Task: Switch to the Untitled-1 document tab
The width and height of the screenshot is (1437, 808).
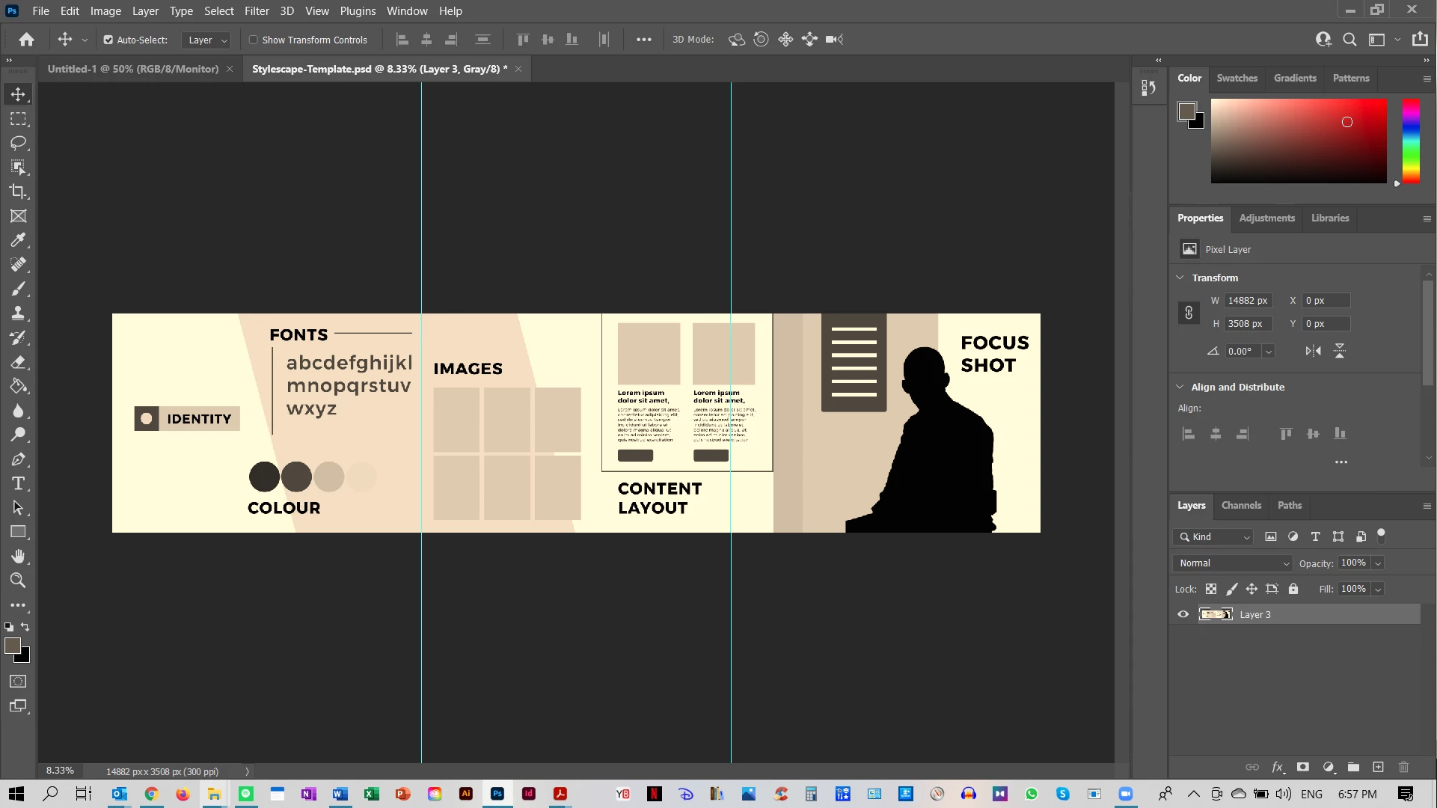Action: (x=133, y=69)
